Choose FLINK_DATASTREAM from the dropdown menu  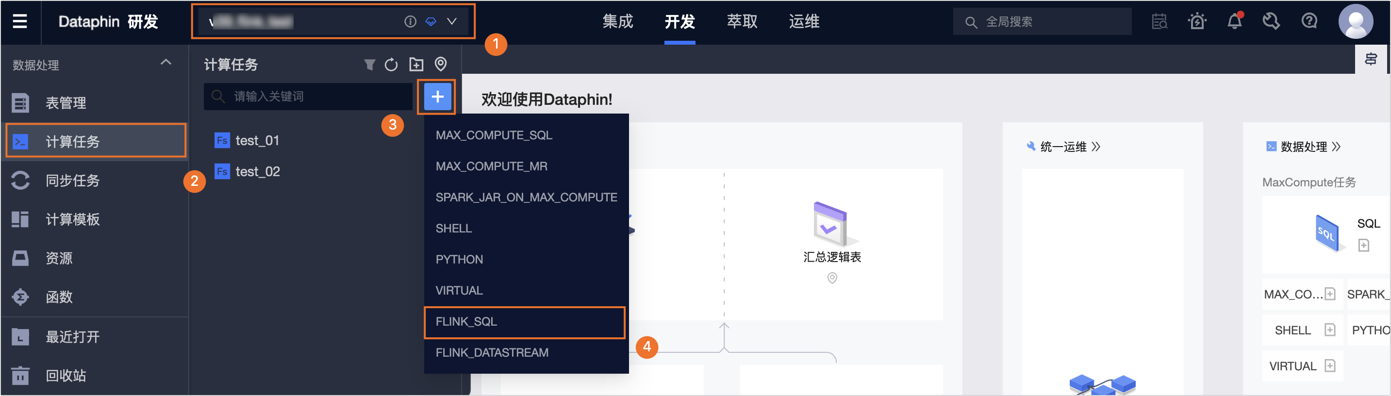(x=526, y=353)
